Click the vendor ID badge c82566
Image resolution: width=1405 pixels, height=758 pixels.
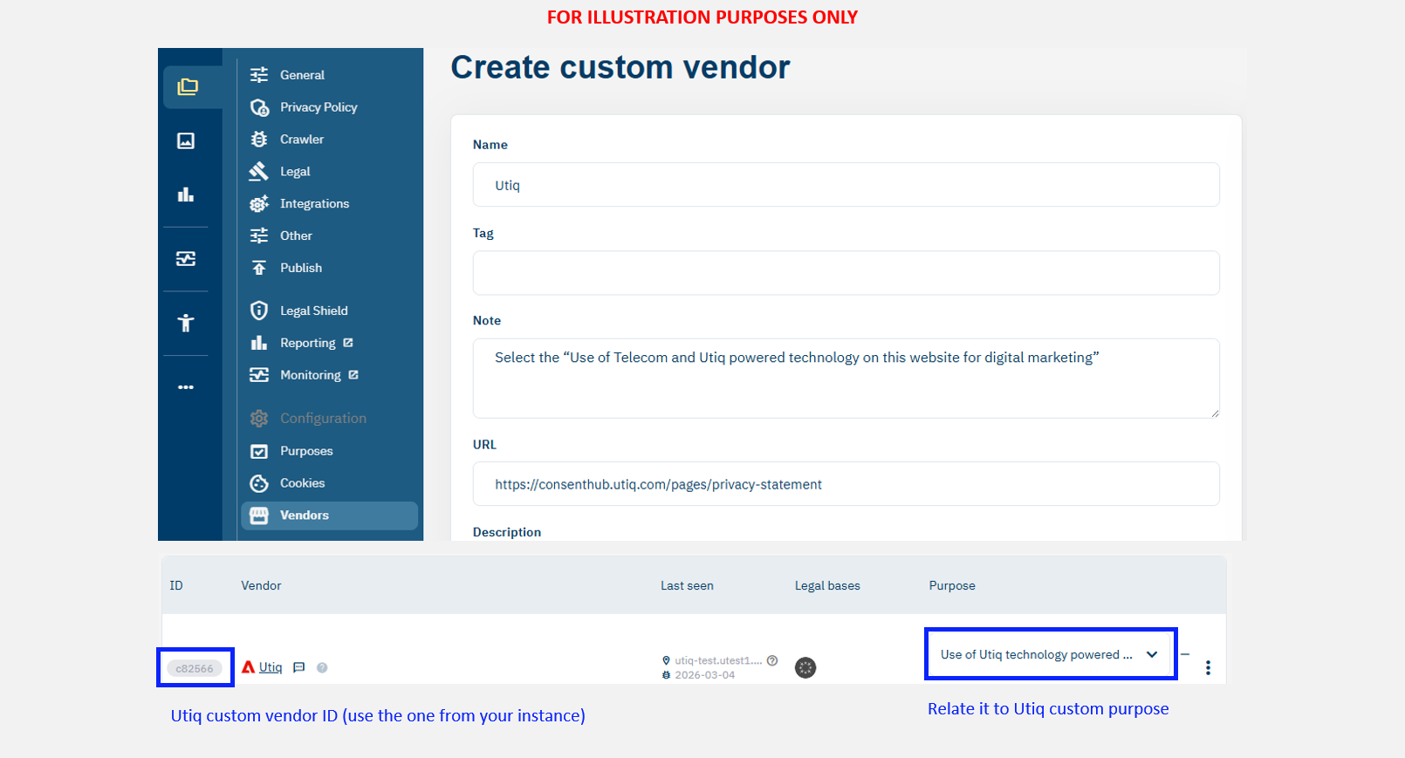[195, 668]
